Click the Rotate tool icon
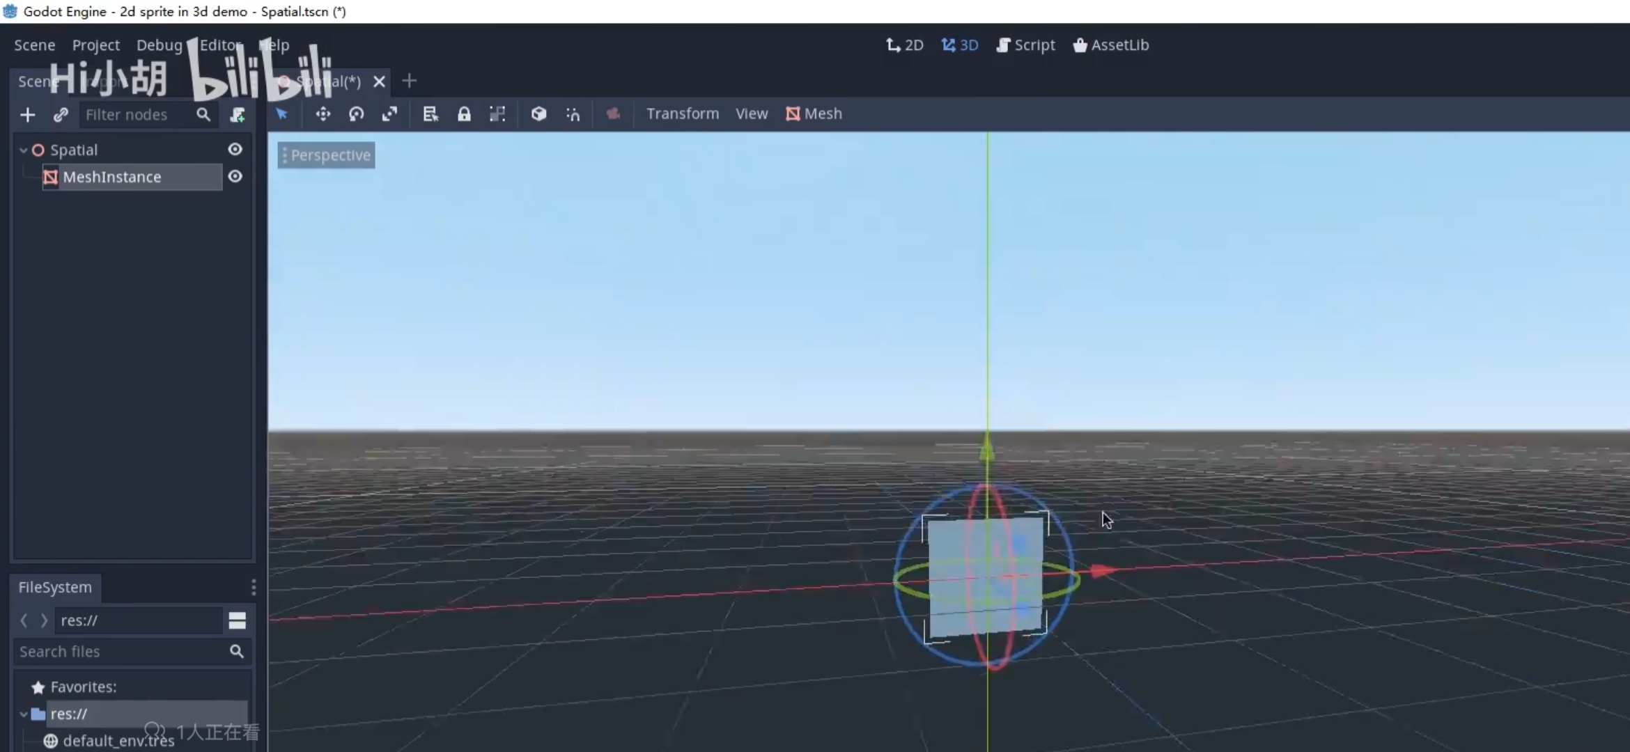 355,113
